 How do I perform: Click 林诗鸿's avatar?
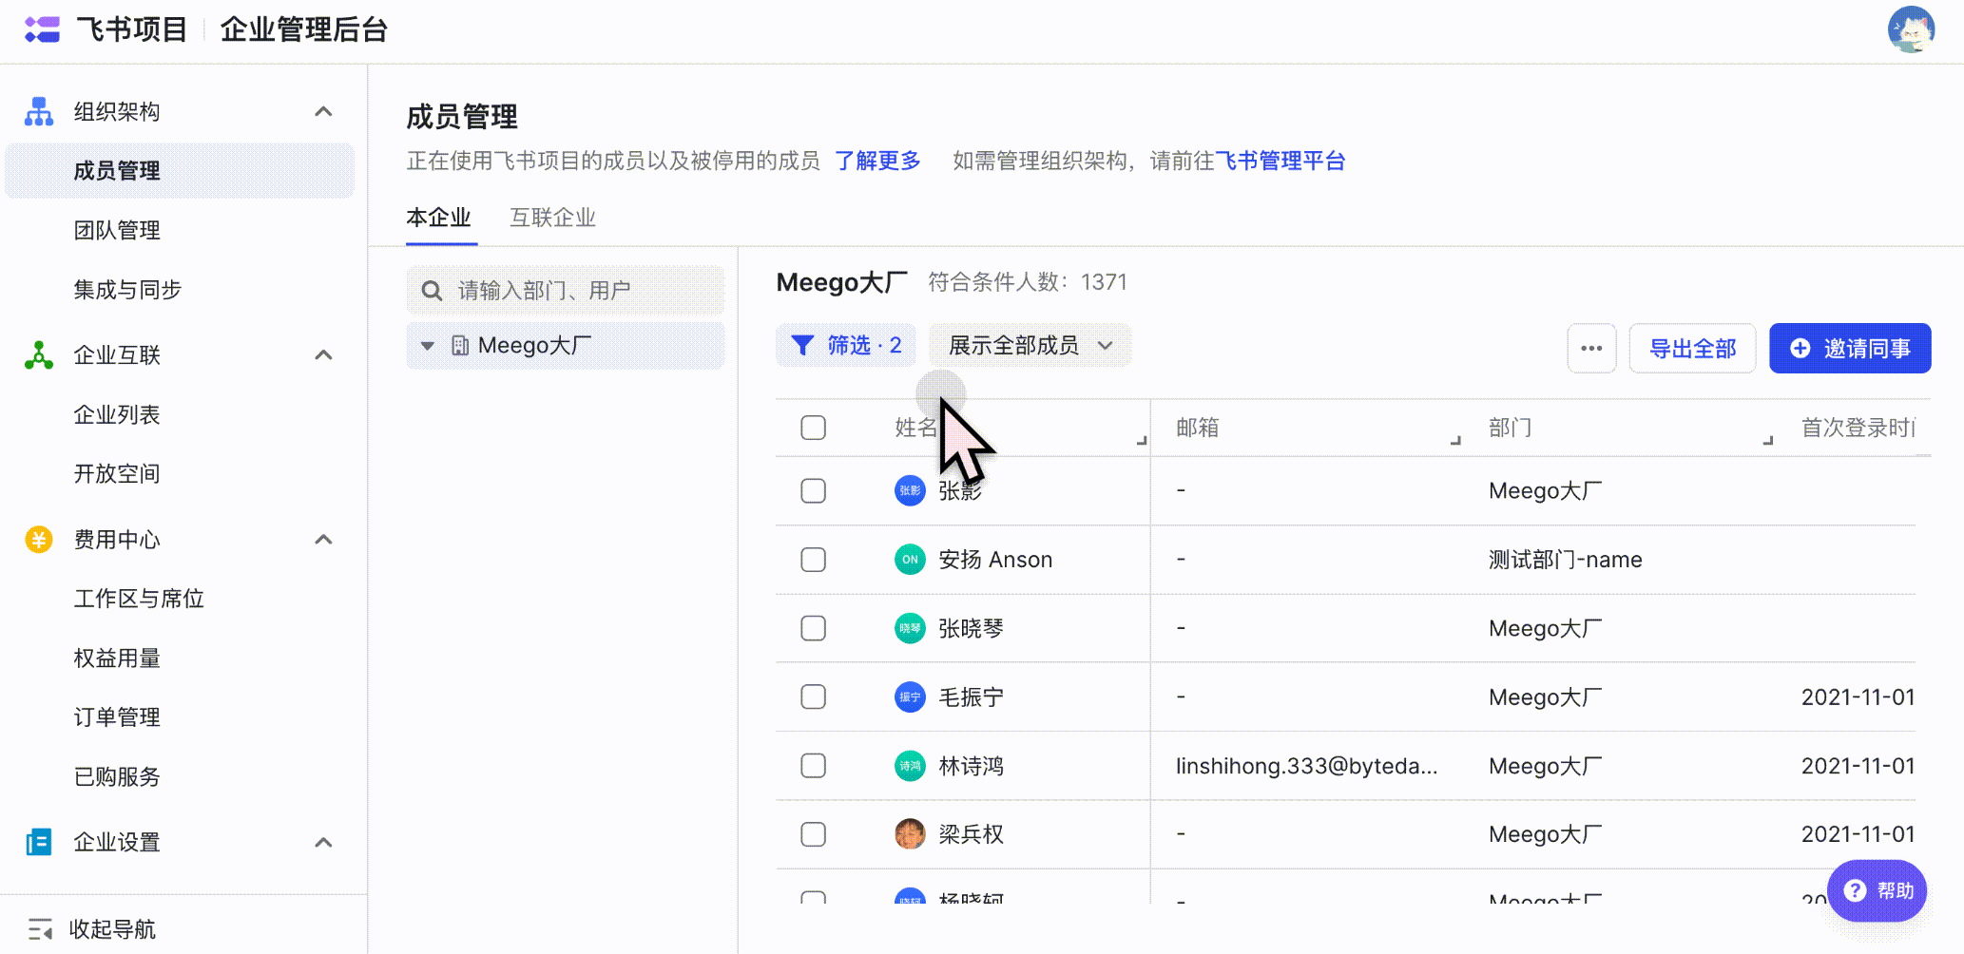tap(910, 766)
